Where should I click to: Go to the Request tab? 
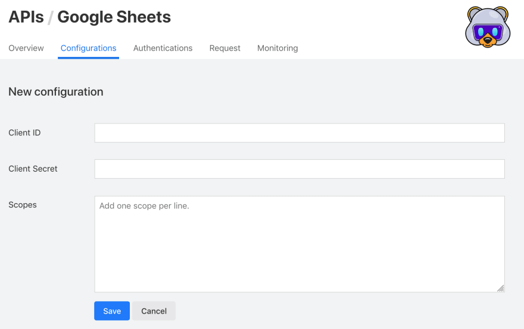point(224,48)
